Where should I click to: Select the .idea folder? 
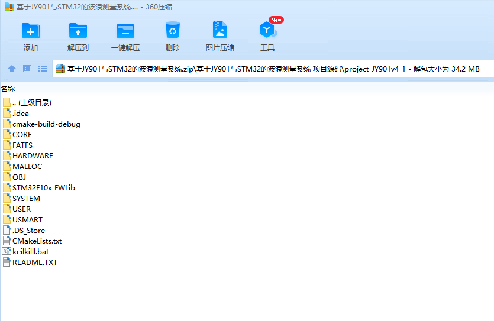pyautogui.click(x=16, y=114)
